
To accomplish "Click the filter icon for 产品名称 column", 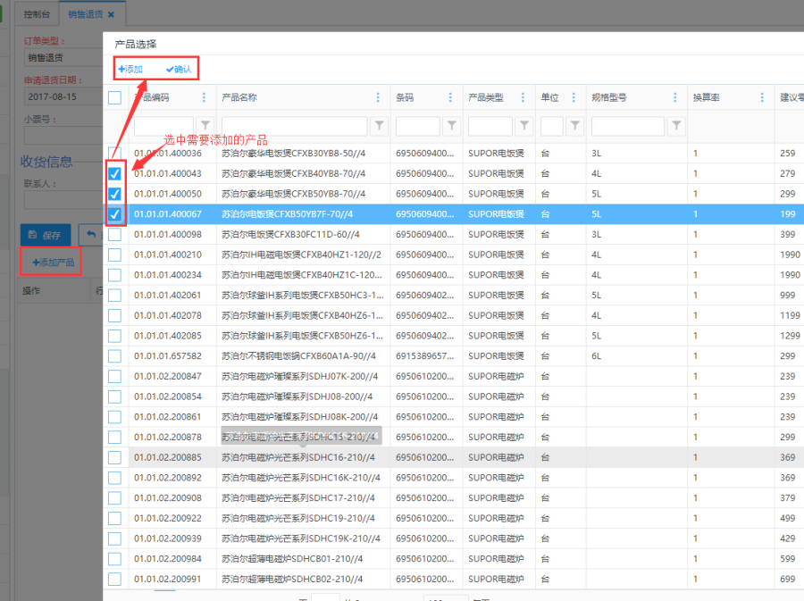I will click(x=379, y=126).
